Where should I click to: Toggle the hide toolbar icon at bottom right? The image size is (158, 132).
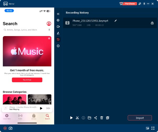tap(147, 128)
